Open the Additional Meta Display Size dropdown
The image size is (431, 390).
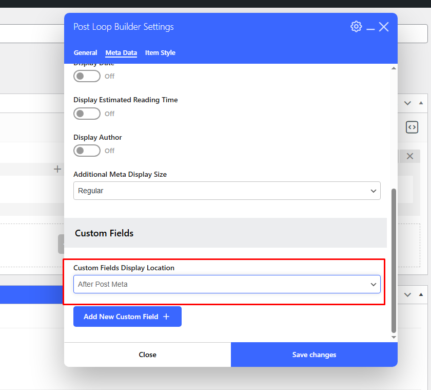(x=227, y=191)
